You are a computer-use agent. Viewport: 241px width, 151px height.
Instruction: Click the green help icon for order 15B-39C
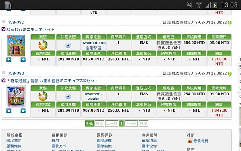230,23
